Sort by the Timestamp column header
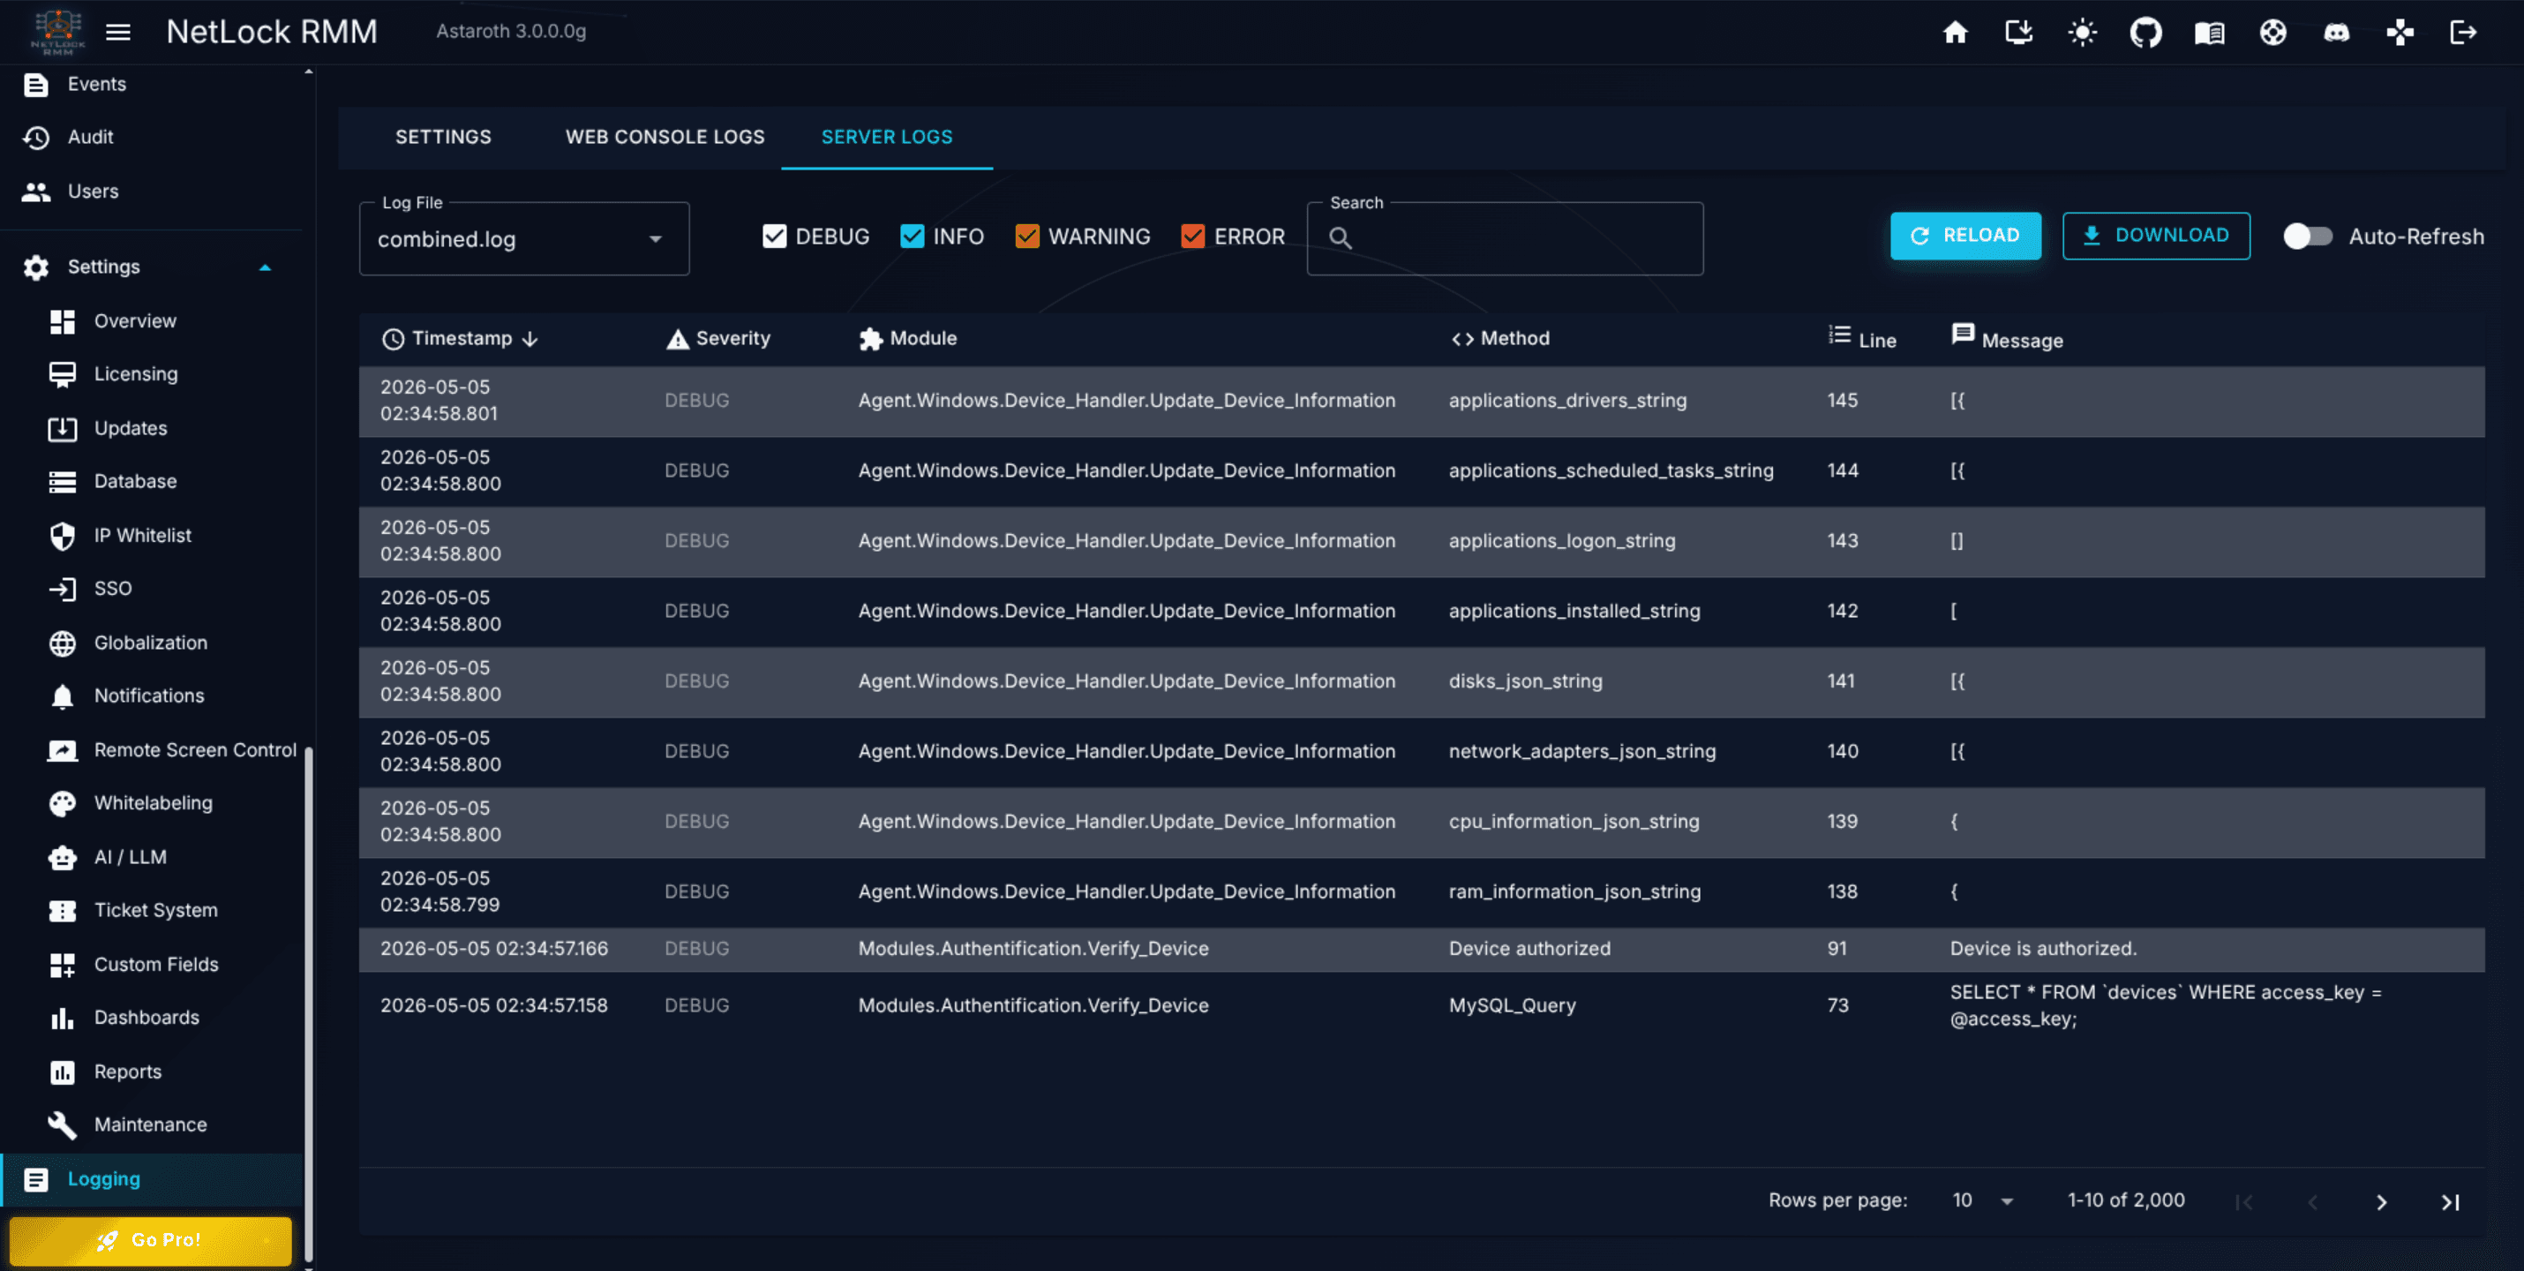2524x1271 pixels. coord(461,338)
